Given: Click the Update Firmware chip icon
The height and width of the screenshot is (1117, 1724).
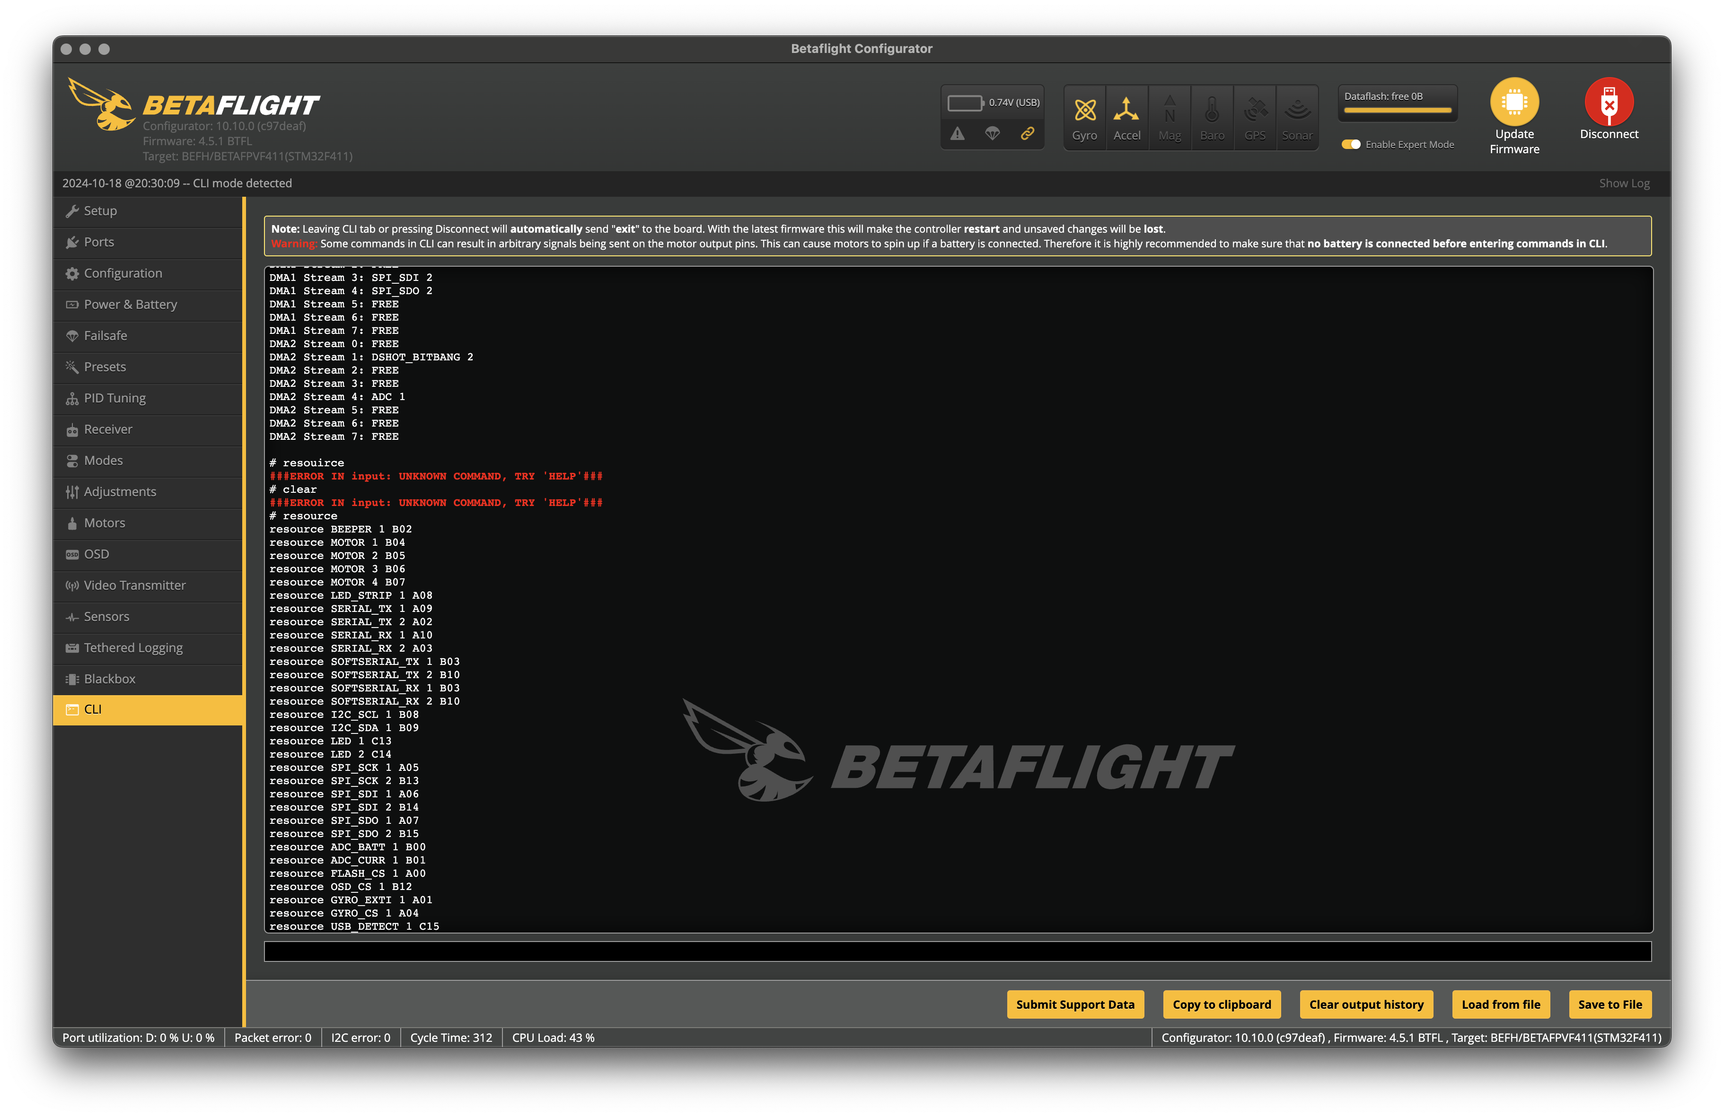Looking at the screenshot, I should coord(1514,102).
